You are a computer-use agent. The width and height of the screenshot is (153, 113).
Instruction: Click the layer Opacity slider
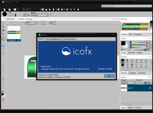[x=141, y=83]
